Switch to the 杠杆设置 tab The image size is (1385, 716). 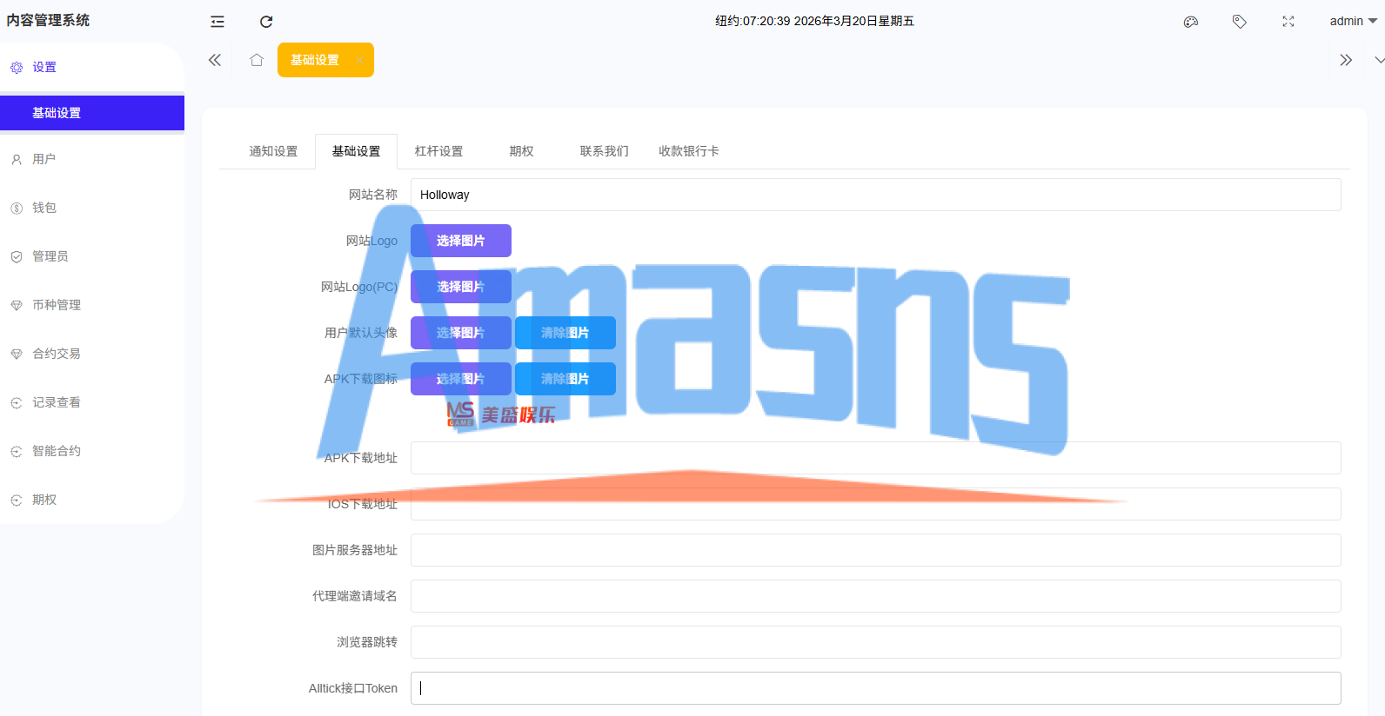pos(438,151)
